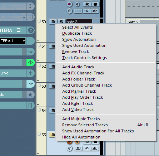The height and width of the screenshot is (156, 159).
Task: Choose Add Folder Track
Action: pos(79,79)
